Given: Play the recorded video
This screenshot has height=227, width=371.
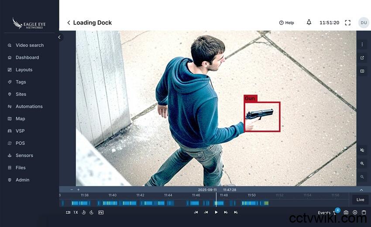Looking at the screenshot, I should coord(216,213).
